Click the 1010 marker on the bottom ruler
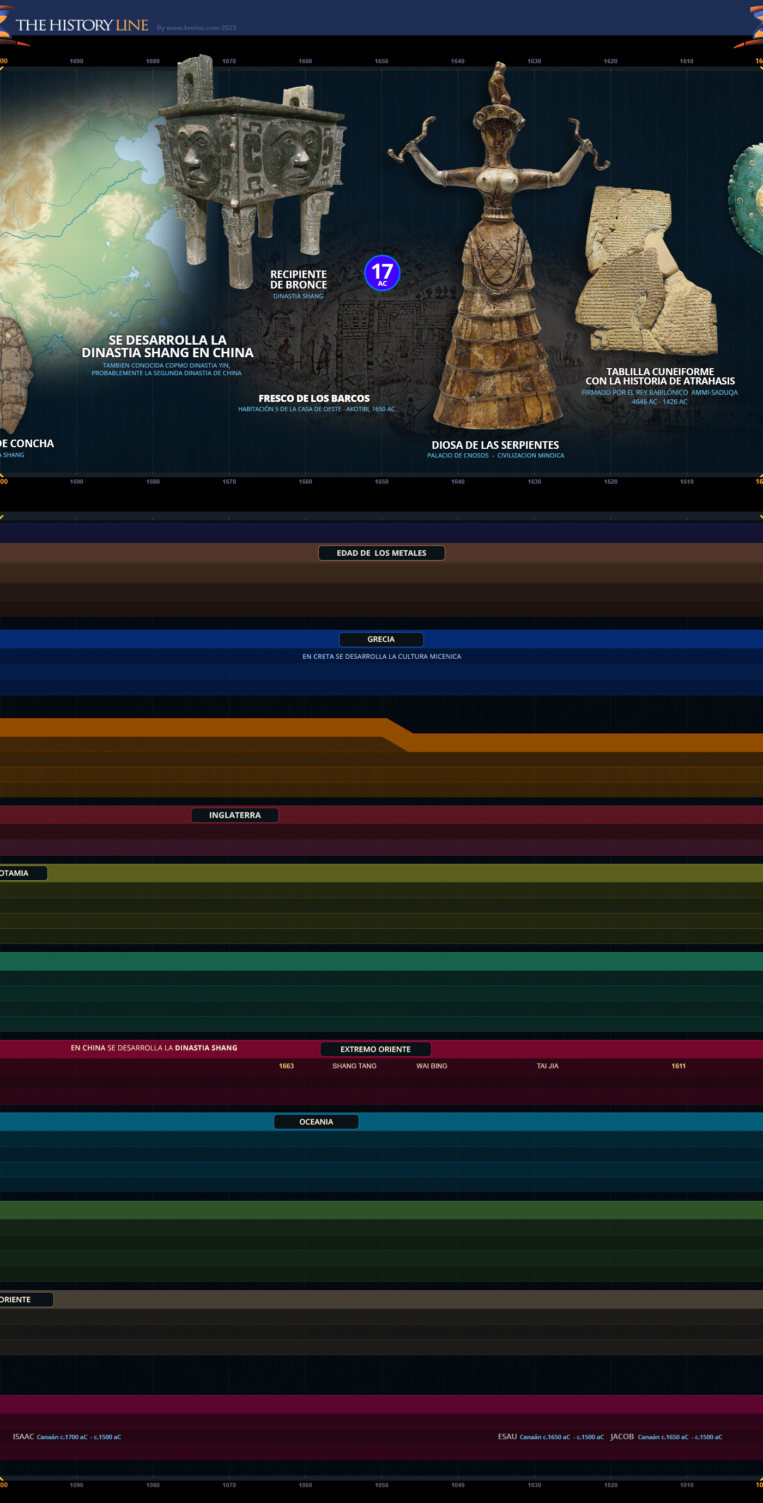 (687, 1485)
